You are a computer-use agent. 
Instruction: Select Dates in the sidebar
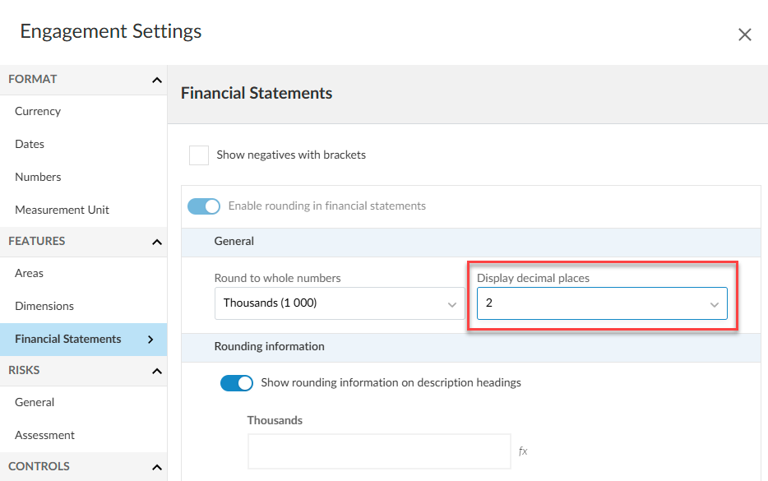30,144
